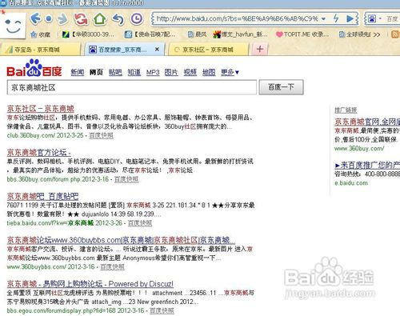Switch to the 京东社区 - 京东商城 tab
Image resolution: width=400 pixels, height=316 pixels.
pyautogui.click(x=208, y=50)
